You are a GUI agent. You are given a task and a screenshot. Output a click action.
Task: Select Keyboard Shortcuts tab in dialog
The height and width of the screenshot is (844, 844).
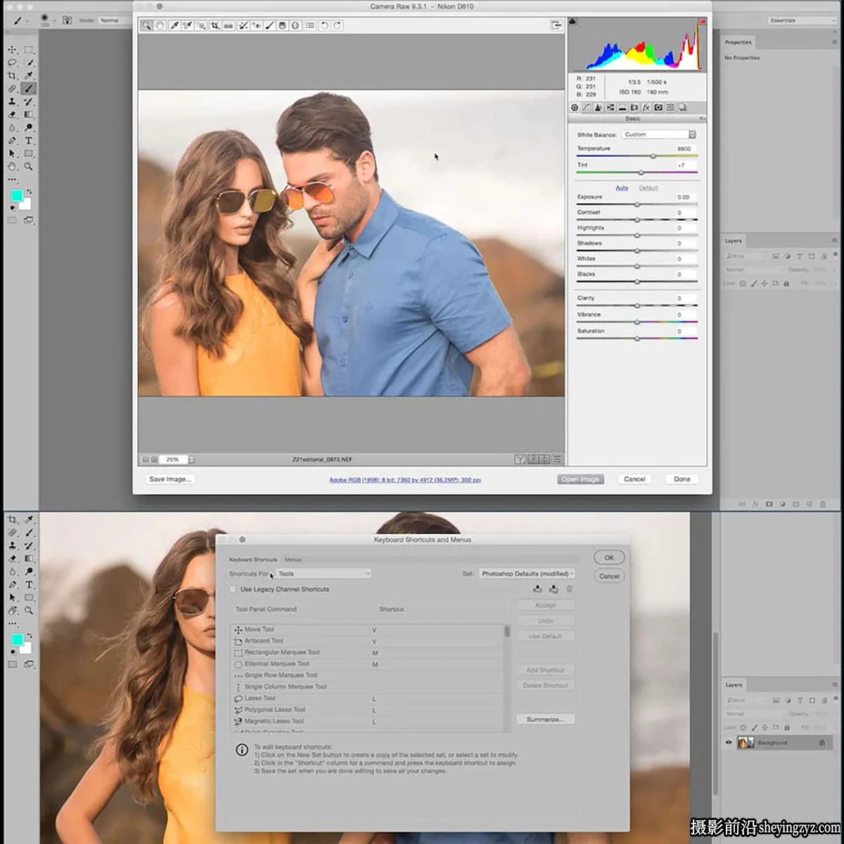click(x=253, y=560)
